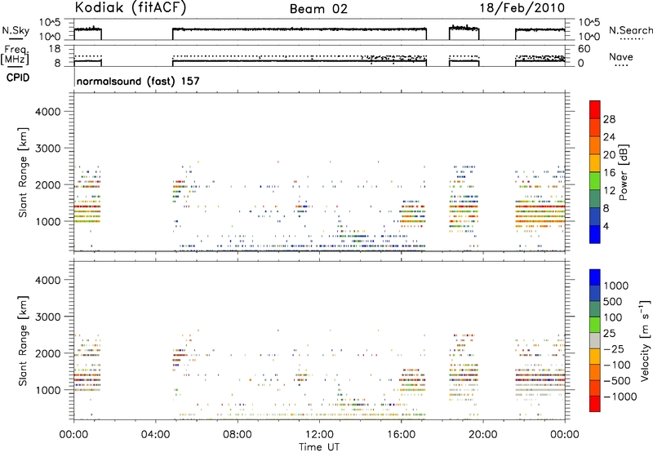Click the '16' power colorbar tick
This screenshot has height=452, width=653.
[x=609, y=173]
